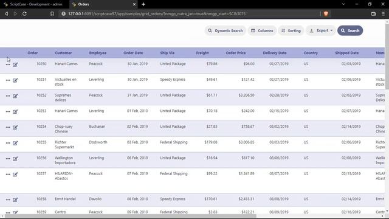Image resolution: width=389 pixels, height=219 pixels.
Task: Bookmark this page
Action: [x=52, y=13]
